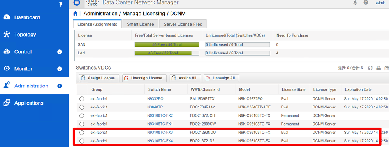
Task: Open the N93108TC-FX1 switch link
Action: [160, 124]
